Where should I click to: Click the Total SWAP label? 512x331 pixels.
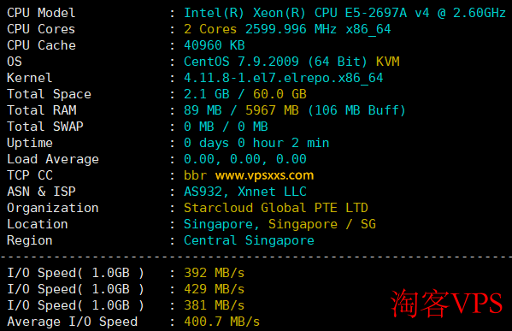45,127
